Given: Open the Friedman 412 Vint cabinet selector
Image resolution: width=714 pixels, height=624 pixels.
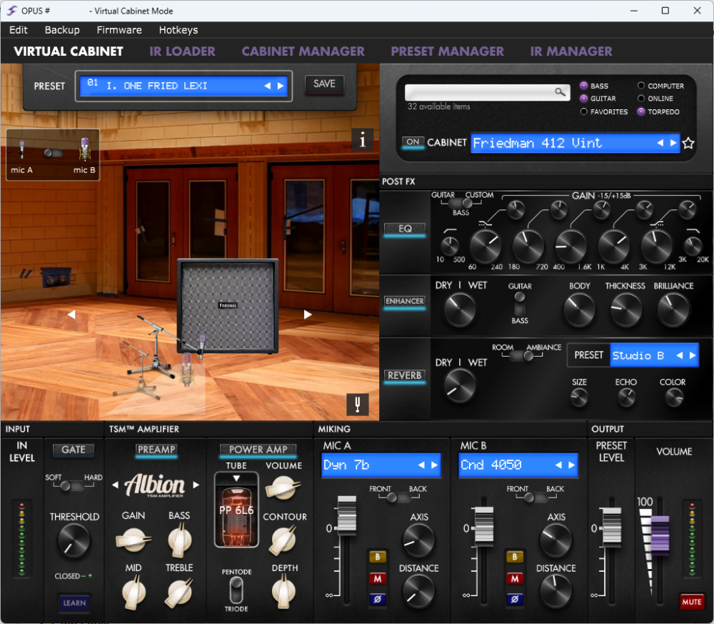Looking at the screenshot, I should 564,143.
